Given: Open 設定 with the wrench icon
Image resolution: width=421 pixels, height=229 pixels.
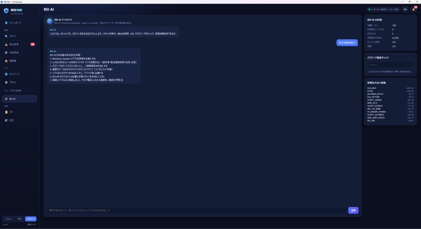Looking at the screenshot, I should (20, 120).
